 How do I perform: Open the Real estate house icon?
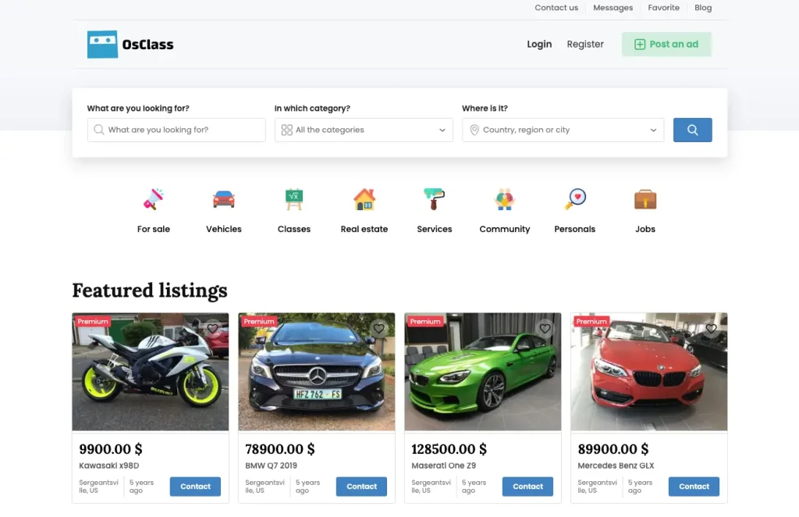[364, 199]
